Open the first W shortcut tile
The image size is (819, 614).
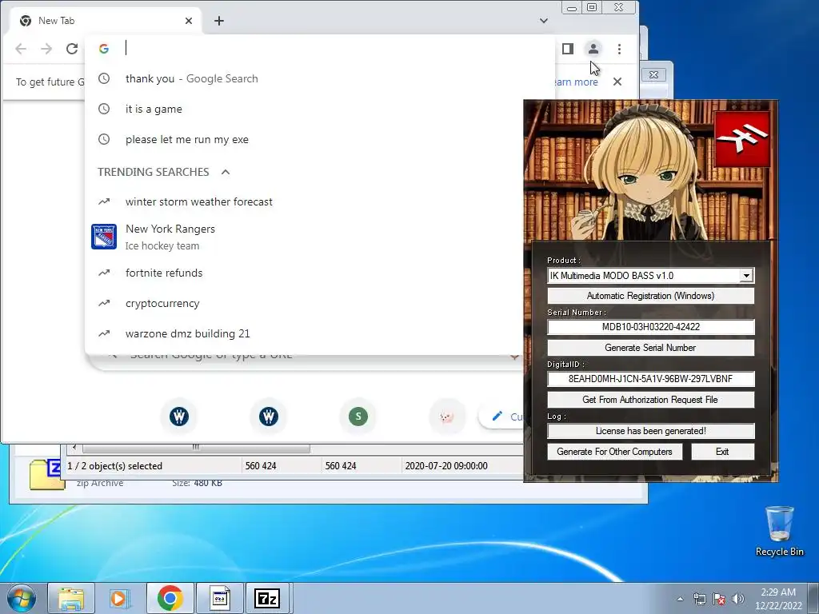point(179,416)
